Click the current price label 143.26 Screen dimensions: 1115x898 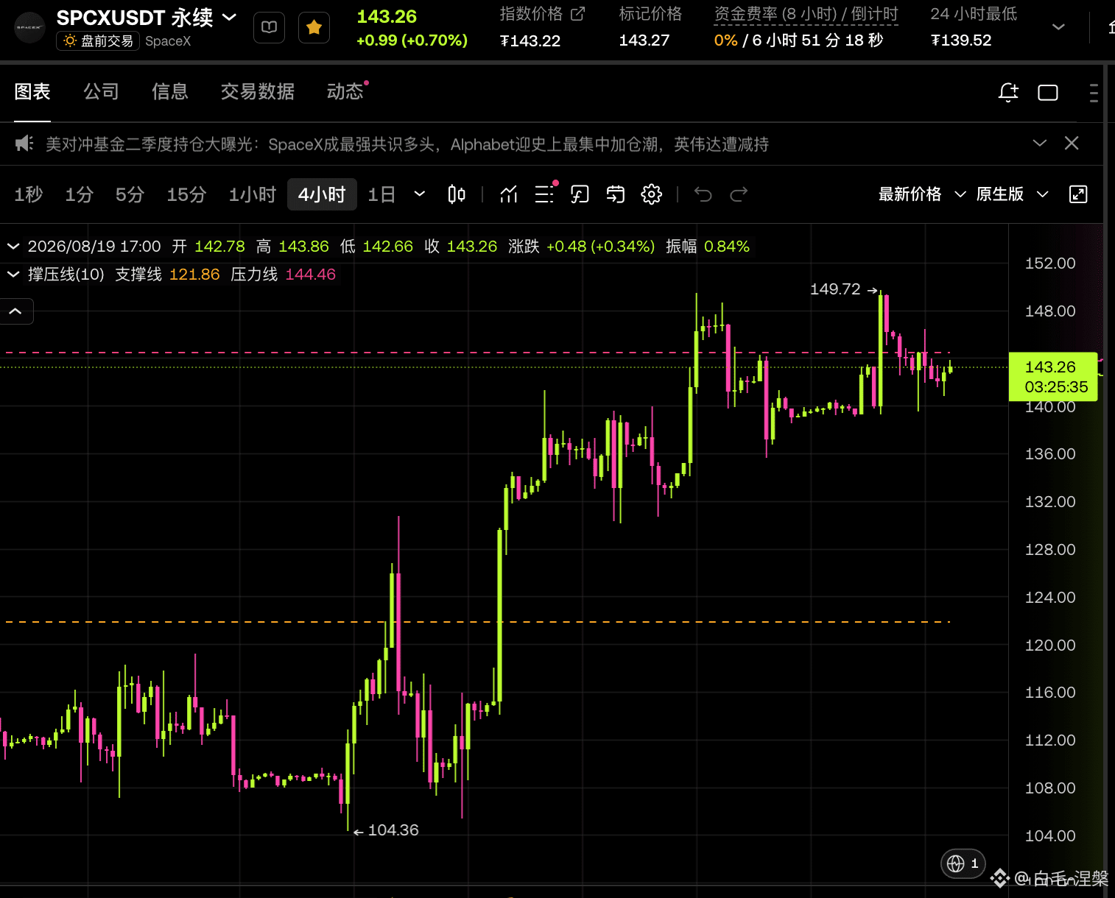1053,377
